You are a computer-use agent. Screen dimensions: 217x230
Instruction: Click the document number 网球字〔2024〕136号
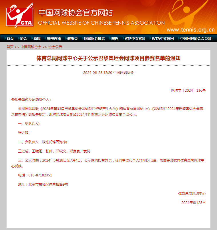click(188, 90)
